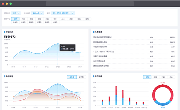Screen dimensions: 180x110
Task: Click the 35-44岁 age group bar
Action: pyautogui.click(x=123, y=98)
